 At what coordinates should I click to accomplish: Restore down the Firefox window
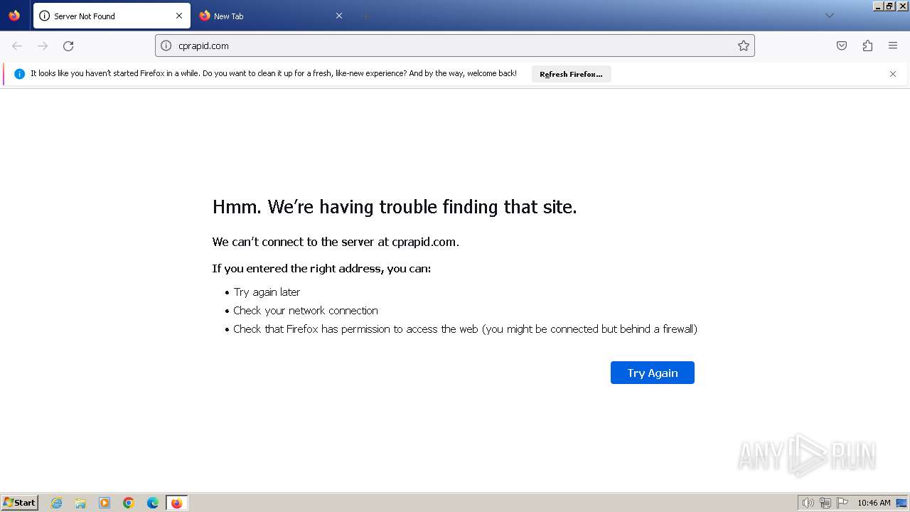(x=890, y=6)
